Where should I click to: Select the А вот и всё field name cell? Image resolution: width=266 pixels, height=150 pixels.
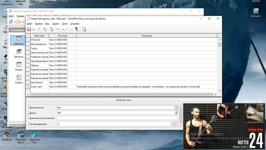[x=39, y=87]
